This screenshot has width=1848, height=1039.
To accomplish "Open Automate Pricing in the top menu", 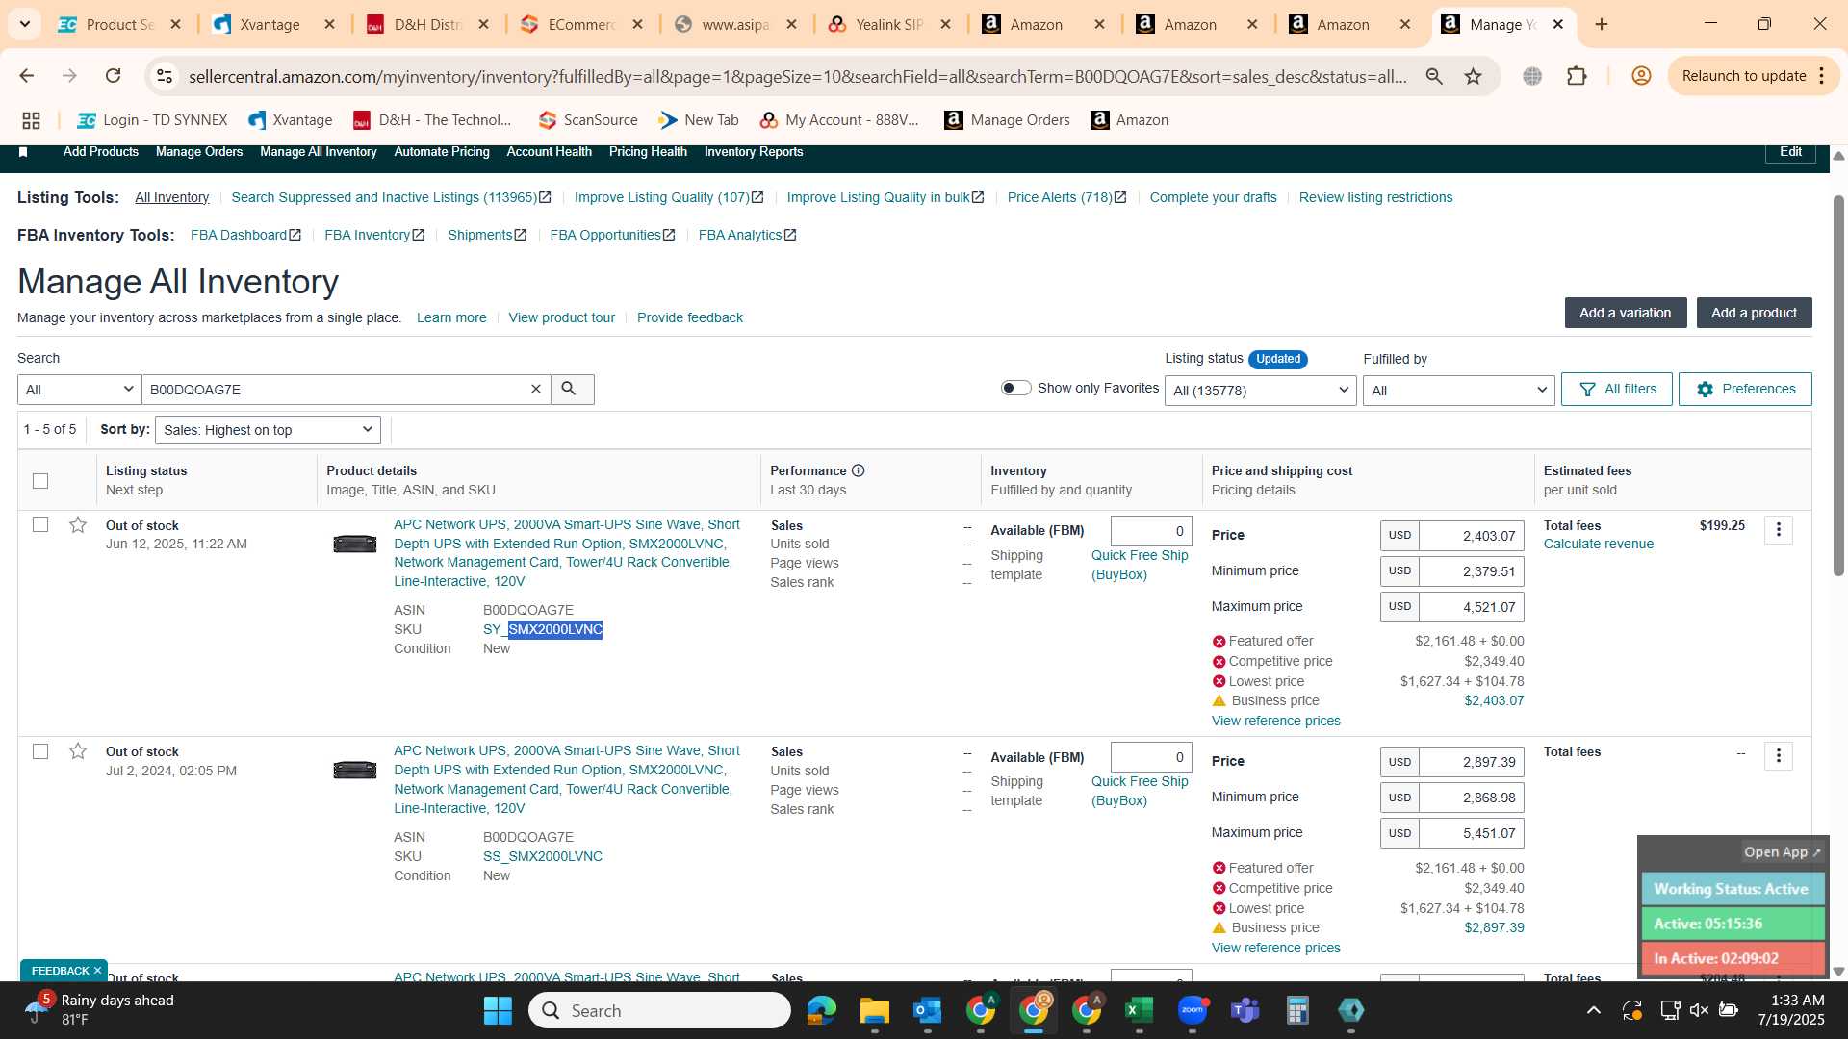I will point(442,152).
